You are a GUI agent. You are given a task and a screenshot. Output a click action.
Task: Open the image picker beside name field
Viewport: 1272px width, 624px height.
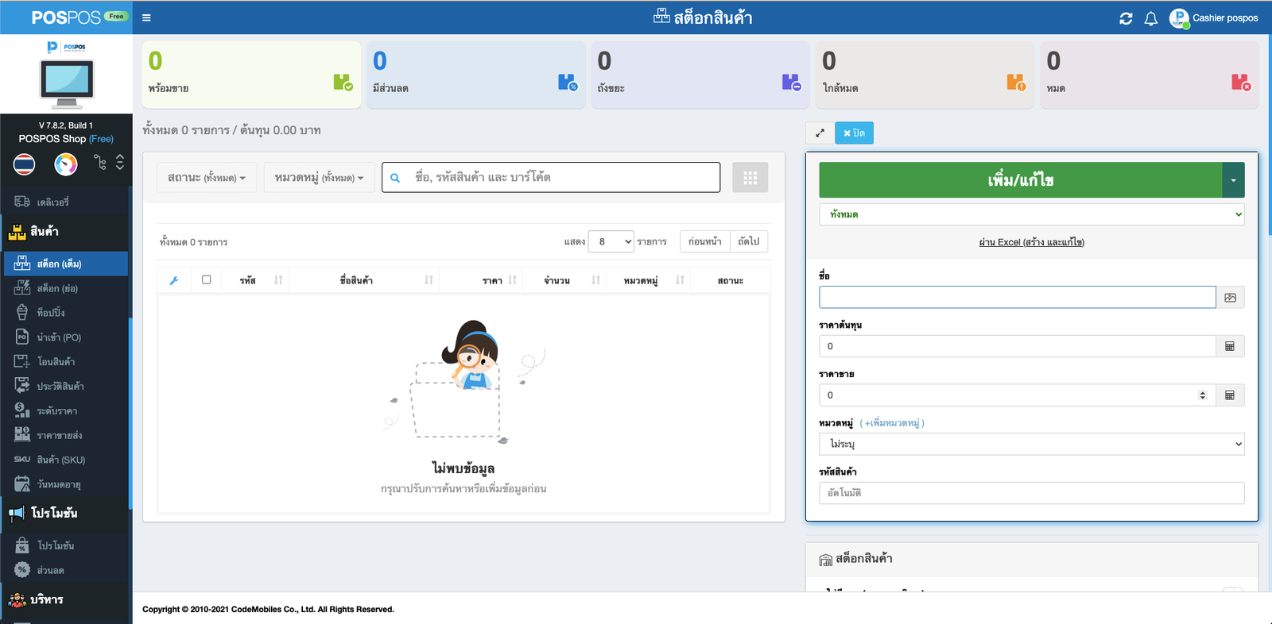tap(1230, 298)
